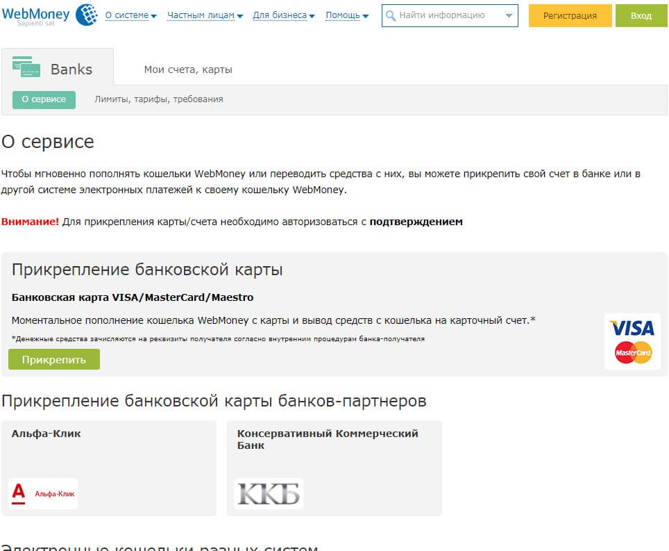Image resolution: width=669 pixels, height=551 pixels.
Task: Open the Мои счета, карты tab
Action: pyautogui.click(x=188, y=69)
